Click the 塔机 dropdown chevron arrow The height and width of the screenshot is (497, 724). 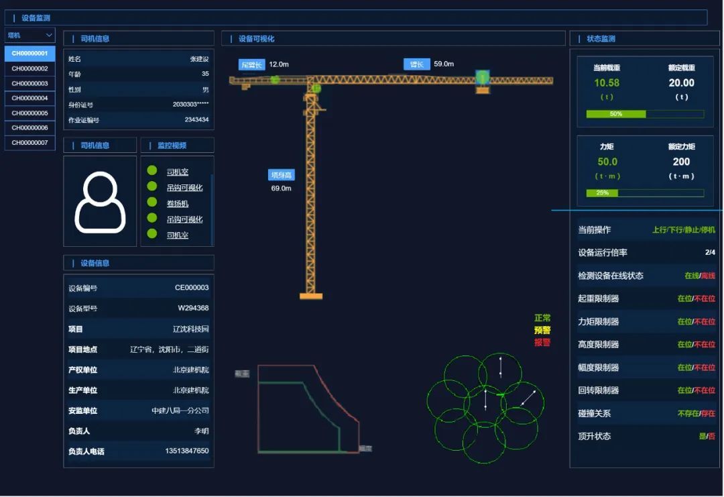49,35
